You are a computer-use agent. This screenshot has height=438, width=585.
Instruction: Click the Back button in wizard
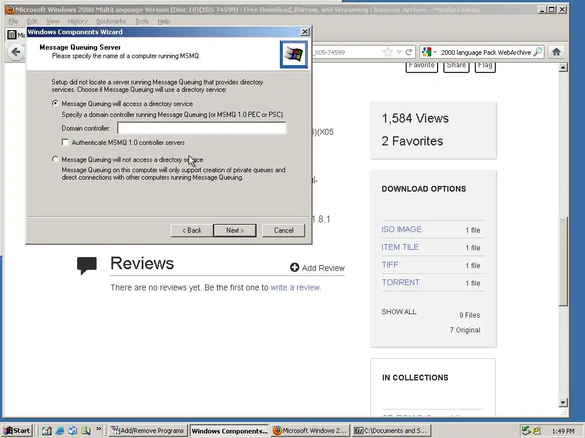coord(192,230)
